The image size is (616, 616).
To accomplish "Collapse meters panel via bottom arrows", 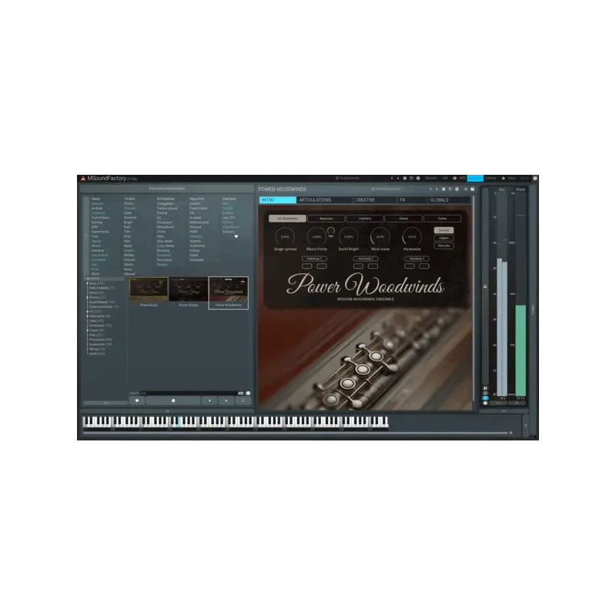I will tap(504, 411).
